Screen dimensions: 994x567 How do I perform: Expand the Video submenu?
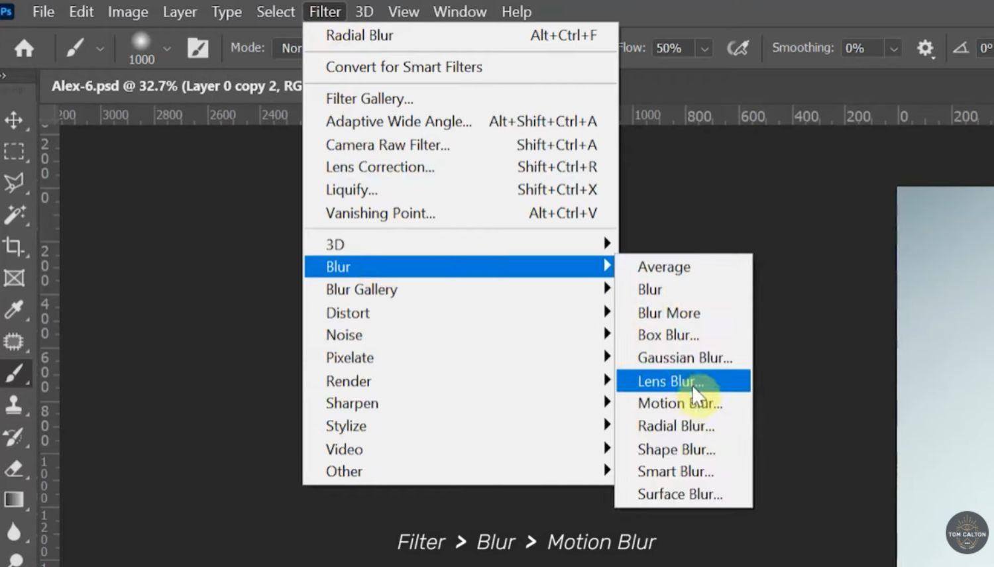pos(460,449)
